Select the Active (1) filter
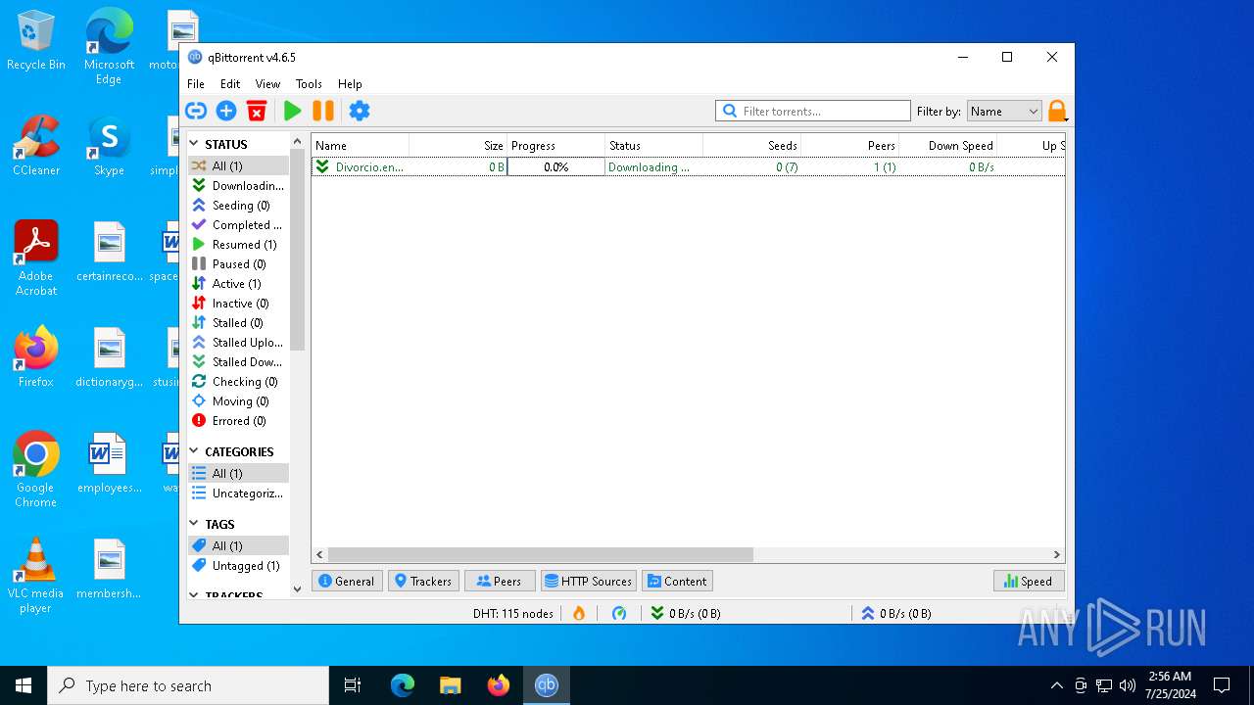Viewport: 1254px width, 705px height. [238, 283]
